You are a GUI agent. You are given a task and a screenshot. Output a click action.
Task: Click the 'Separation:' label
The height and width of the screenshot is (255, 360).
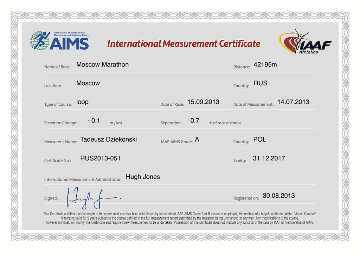[x=171, y=123]
